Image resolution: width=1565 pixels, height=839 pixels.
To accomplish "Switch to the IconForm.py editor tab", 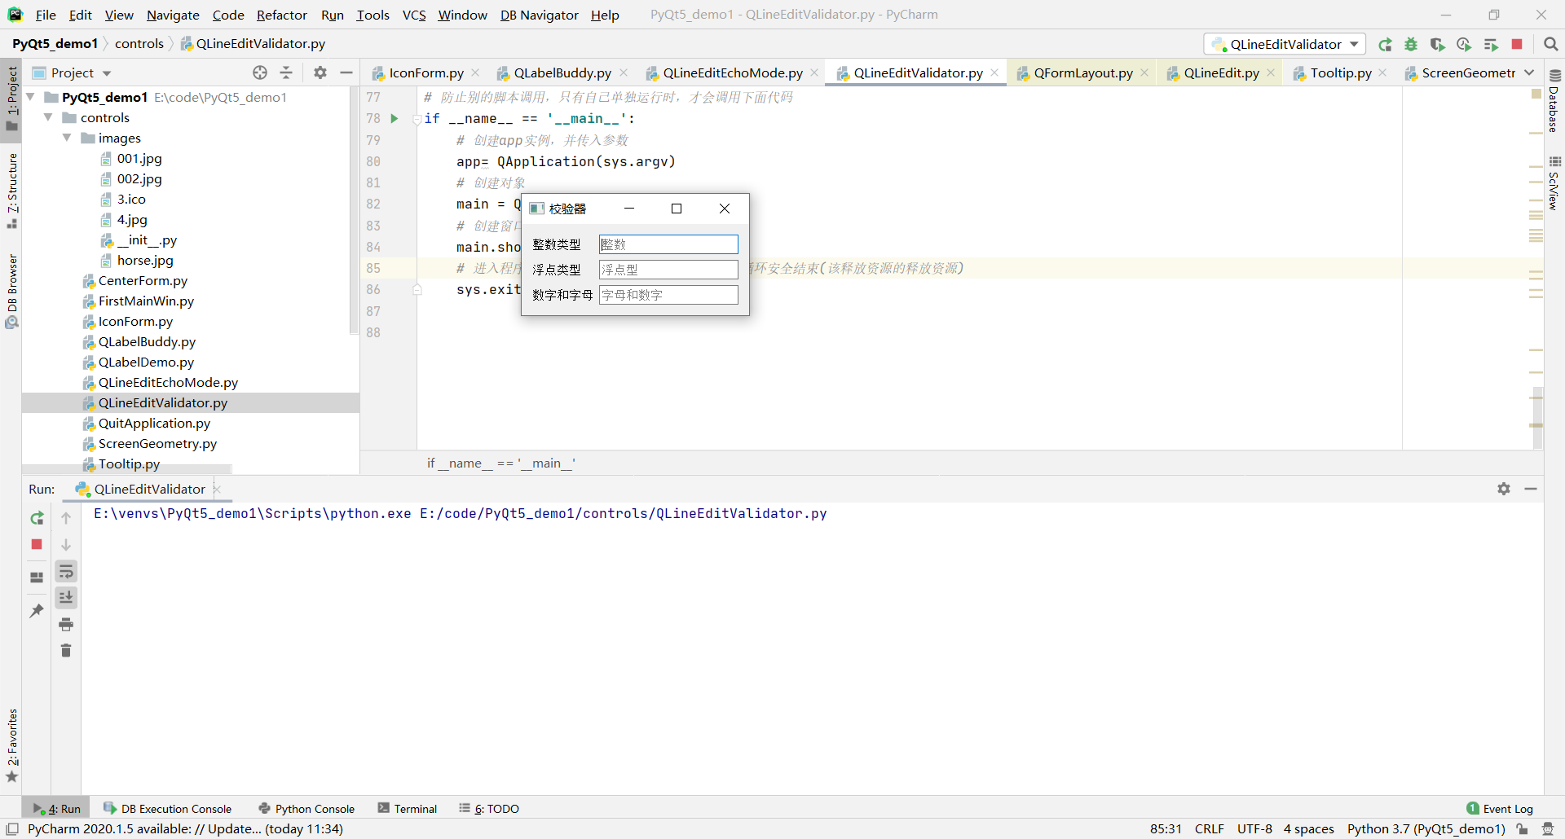I will (426, 72).
